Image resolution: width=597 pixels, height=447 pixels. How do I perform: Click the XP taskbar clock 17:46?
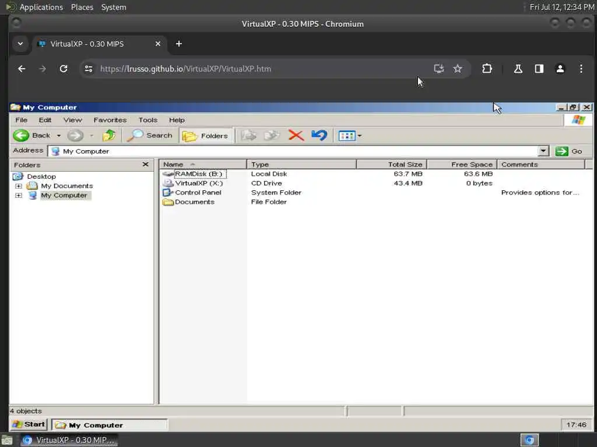tap(576, 424)
